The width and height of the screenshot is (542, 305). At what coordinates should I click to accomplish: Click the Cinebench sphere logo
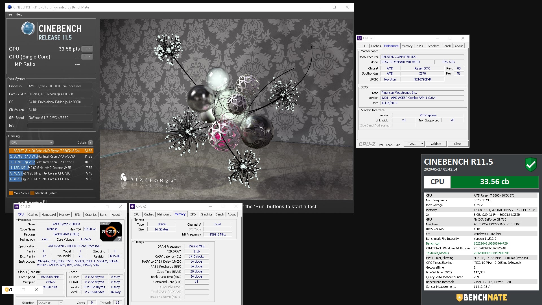tap(28, 29)
